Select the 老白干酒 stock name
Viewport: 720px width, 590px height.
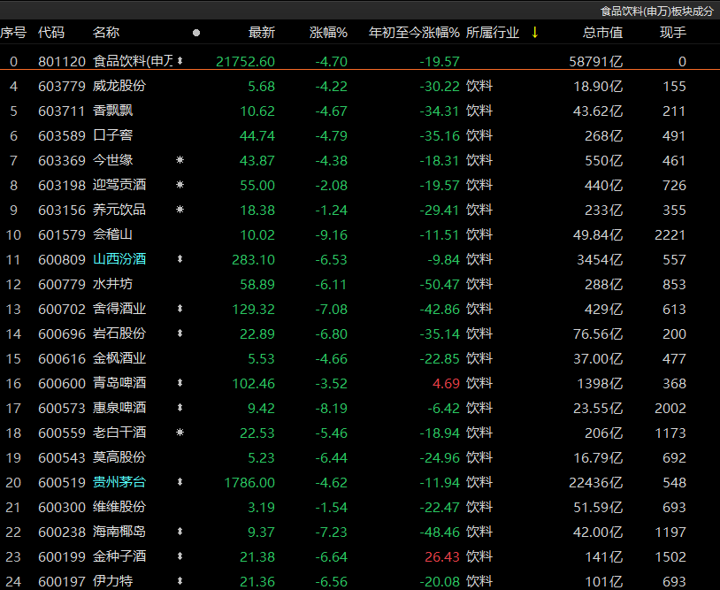pyautogui.click(x=119, y=433)
